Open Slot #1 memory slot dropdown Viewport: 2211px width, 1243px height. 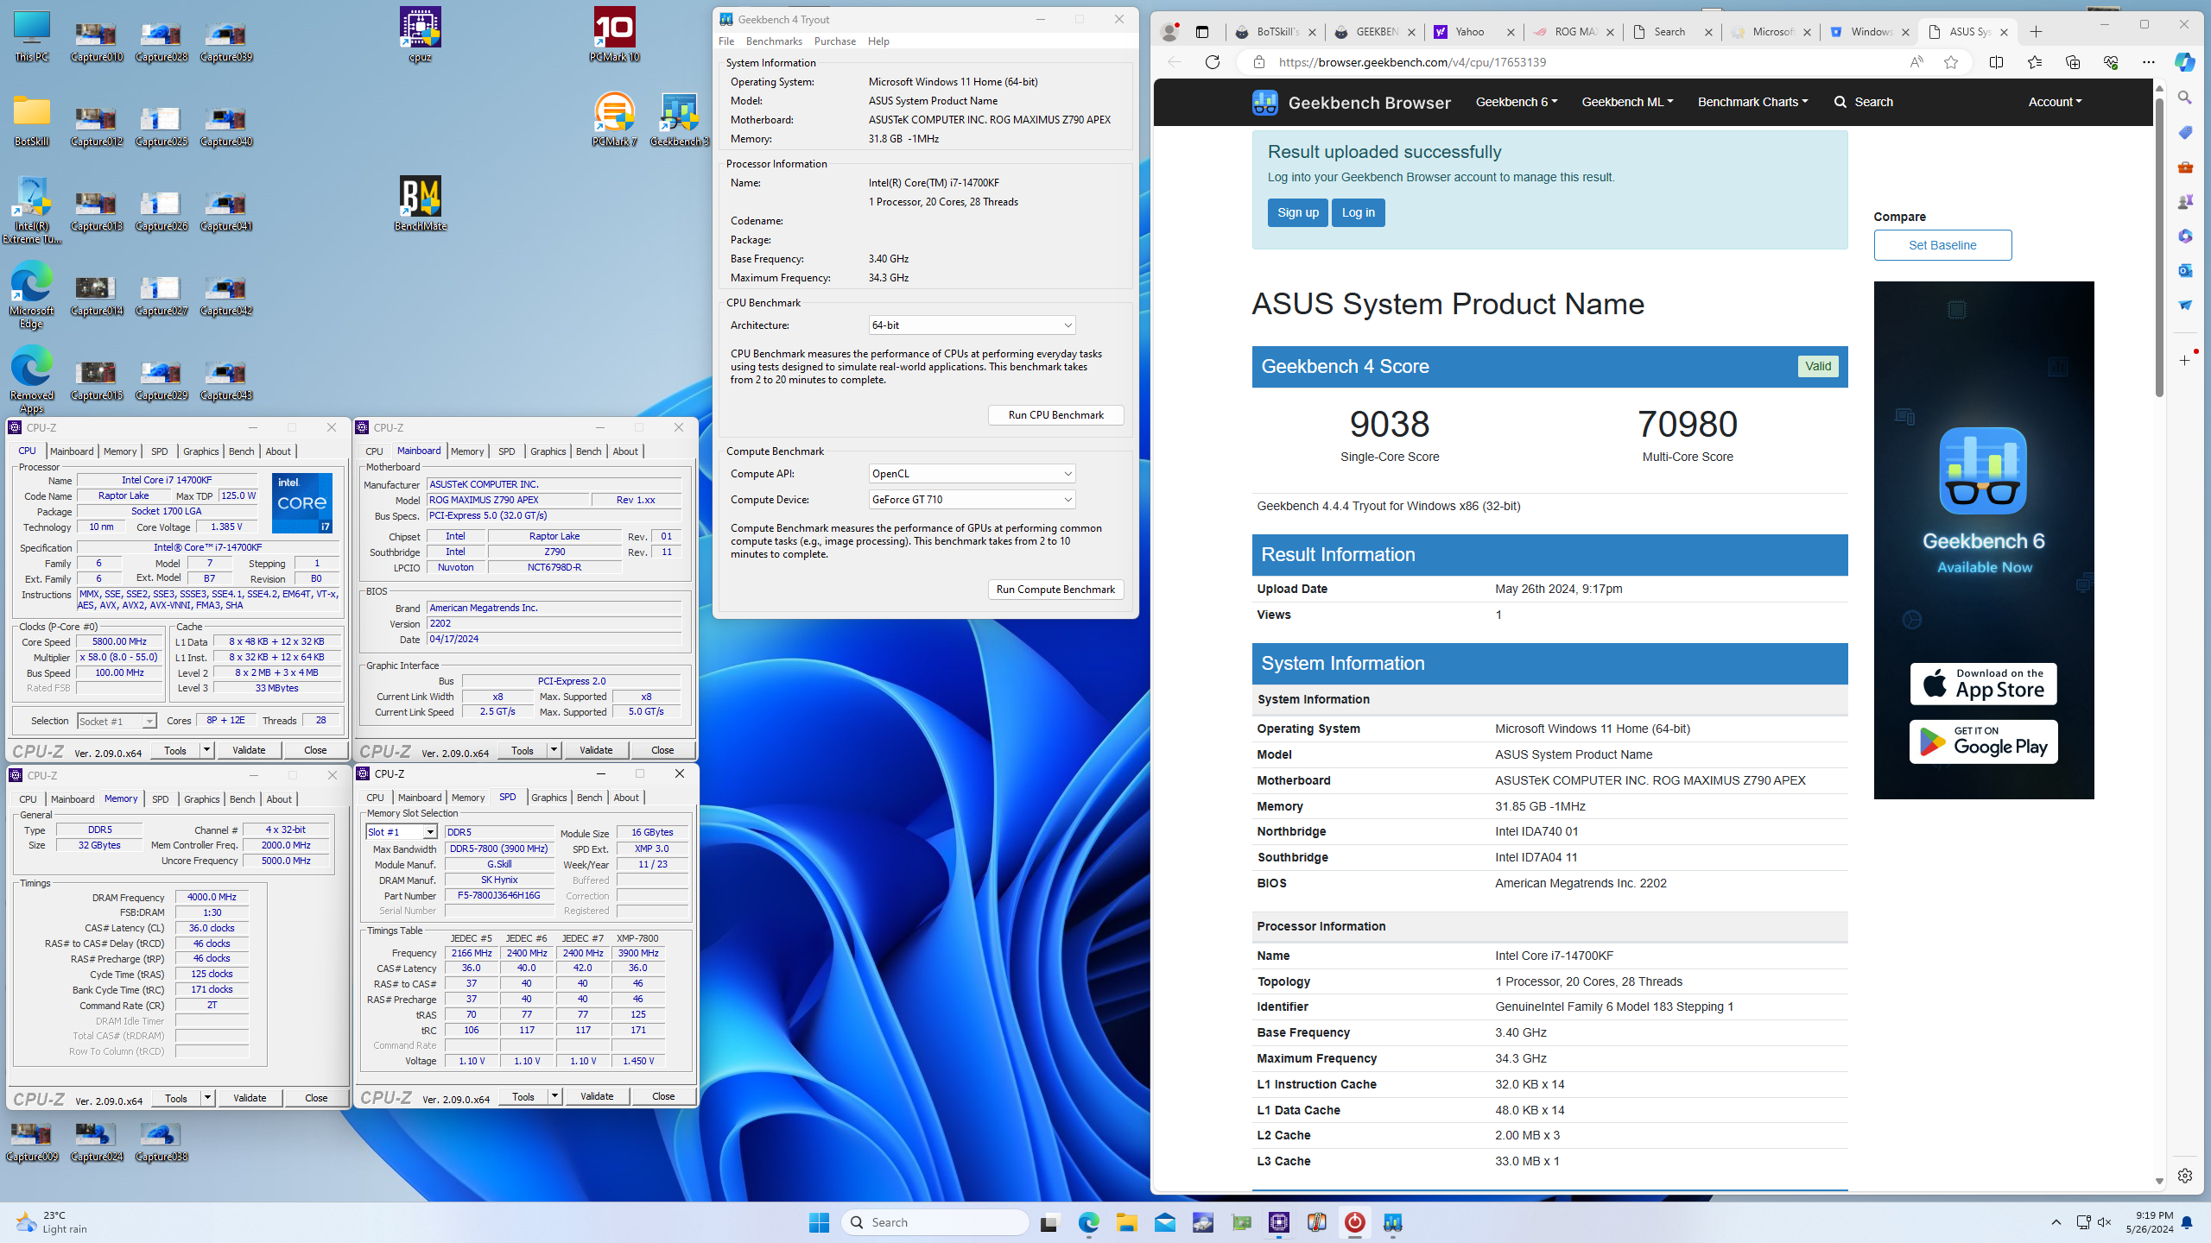click(402, 832)
